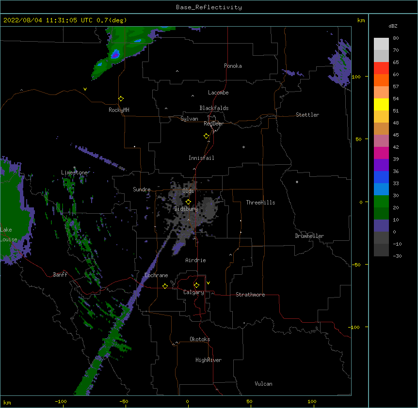
Task: Click the Olds town label
Action: [188, 191]
